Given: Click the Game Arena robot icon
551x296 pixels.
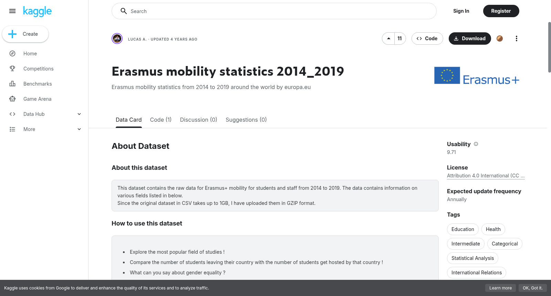Looking at the screenshot, I should click(12, 99).
